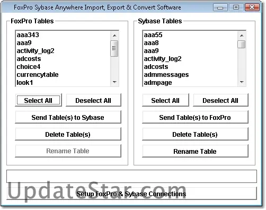Screen dimensions: 266x210
Task: Select aaa9 in FoxPro Tables list
Action: coord(63,43)
